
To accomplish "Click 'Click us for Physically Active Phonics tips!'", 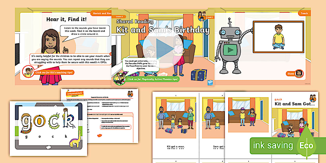I will tap(153, 79).
